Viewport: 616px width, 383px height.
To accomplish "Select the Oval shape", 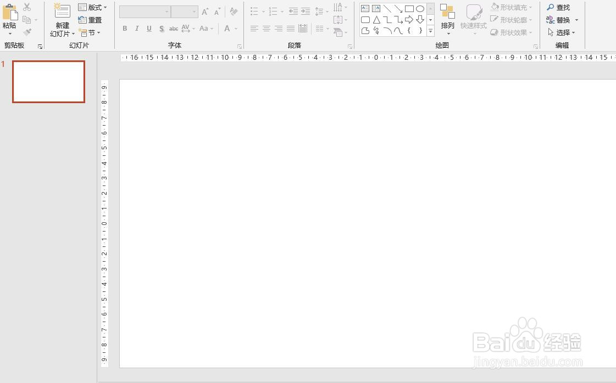I will pos(420,8).
